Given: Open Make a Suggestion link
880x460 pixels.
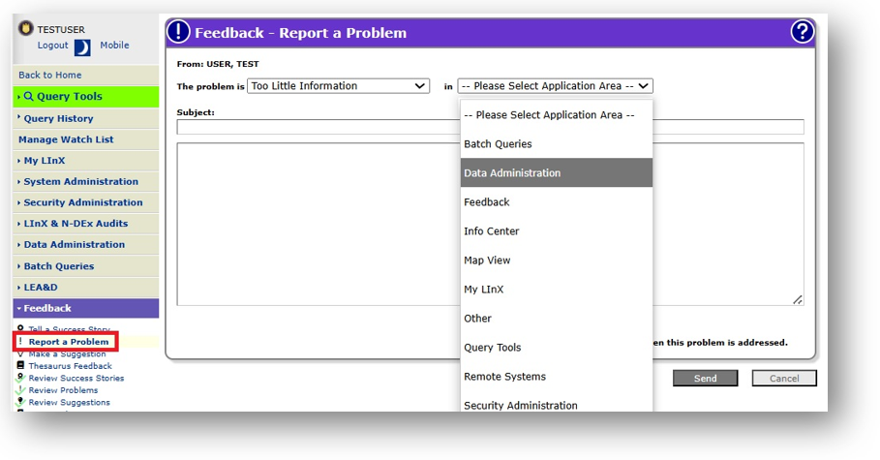Looking at the screenshot, I should pos(68,353).
